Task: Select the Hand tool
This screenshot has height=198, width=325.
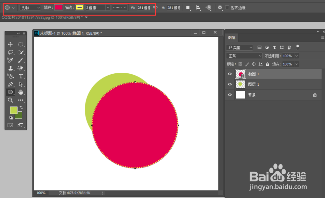Action: 20,92
